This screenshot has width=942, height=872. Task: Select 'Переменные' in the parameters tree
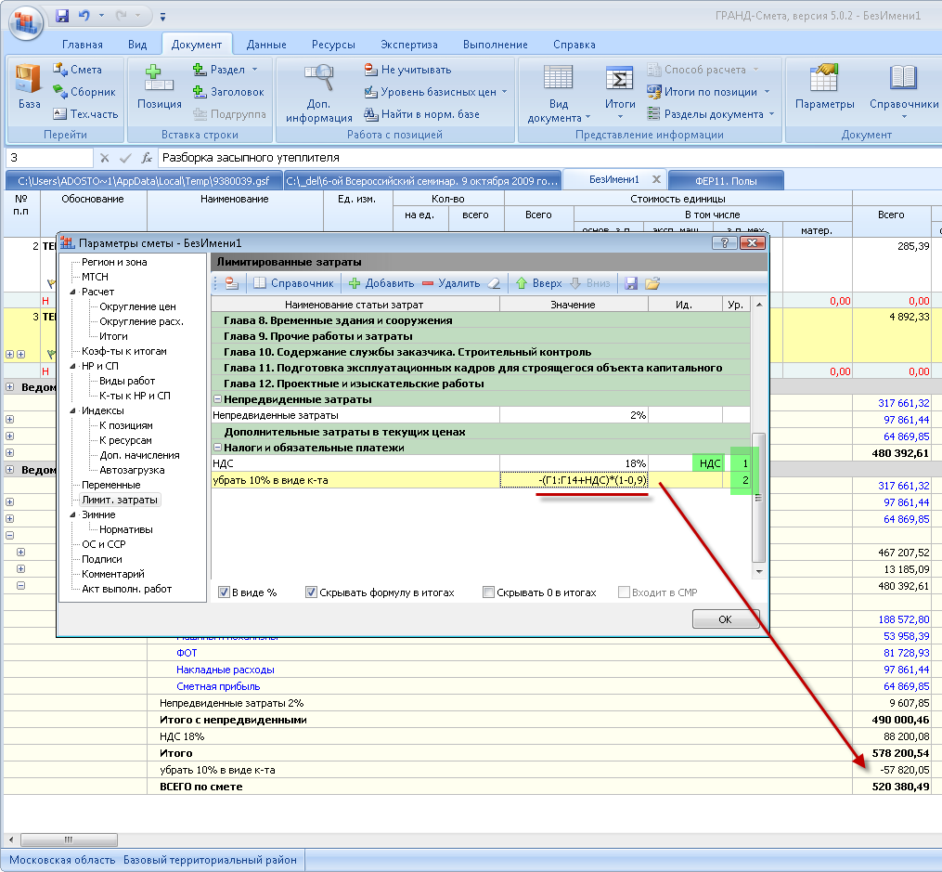click(110, 485)
